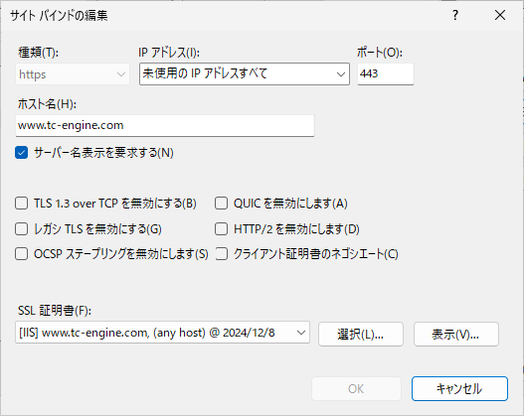Click the SSL 証明書(F) label

pyautogui.click(x=55, y=311)
